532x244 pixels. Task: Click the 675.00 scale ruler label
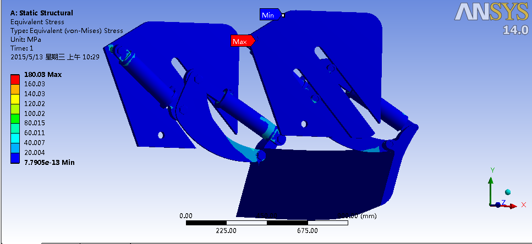click(308, 231)
